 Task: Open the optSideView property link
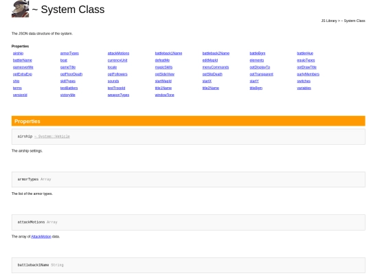(165, 74)
